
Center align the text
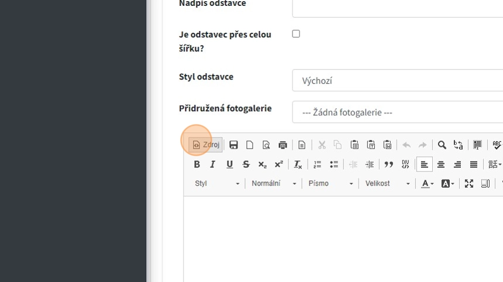coord(441,164)
